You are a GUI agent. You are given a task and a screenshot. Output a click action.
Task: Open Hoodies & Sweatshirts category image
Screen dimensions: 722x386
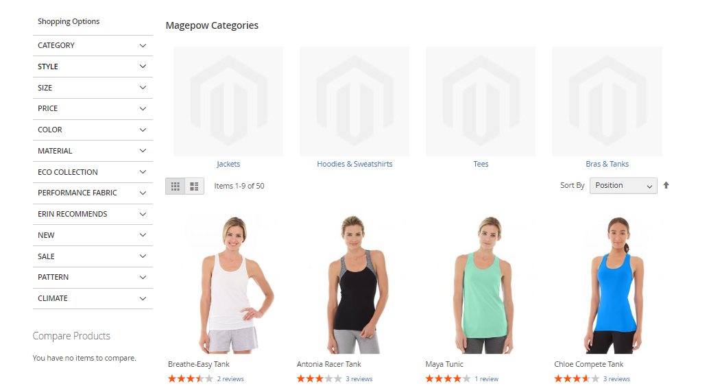point(354,101)
